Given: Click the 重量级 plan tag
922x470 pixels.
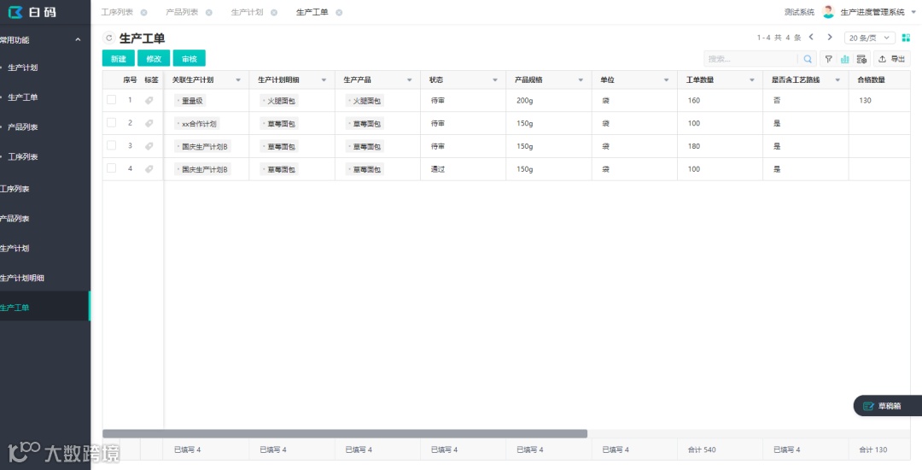Looking at the screenshot, I should click(x=190, y=101).
